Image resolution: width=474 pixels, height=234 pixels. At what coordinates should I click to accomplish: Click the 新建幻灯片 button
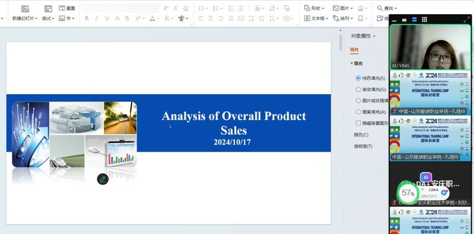pyautogui.click(x=25, y=13)
